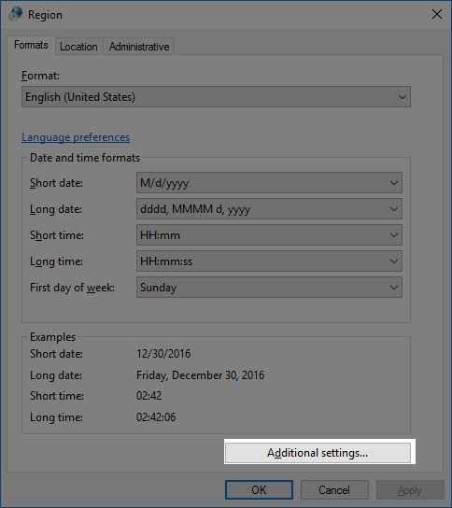Click the Cancel button
Image resolution: width=452 pixels, height=508 pixels.
click(x=334, y=490)
